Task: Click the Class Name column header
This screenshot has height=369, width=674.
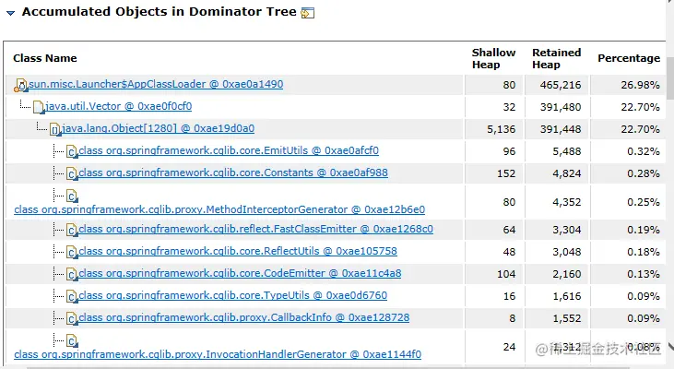Action: [x=45, y=58]
